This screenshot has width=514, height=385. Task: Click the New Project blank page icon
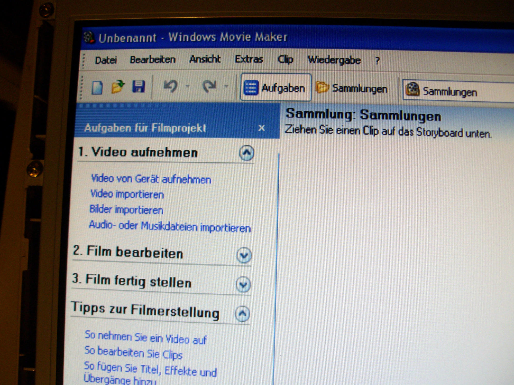coord(97,88)
